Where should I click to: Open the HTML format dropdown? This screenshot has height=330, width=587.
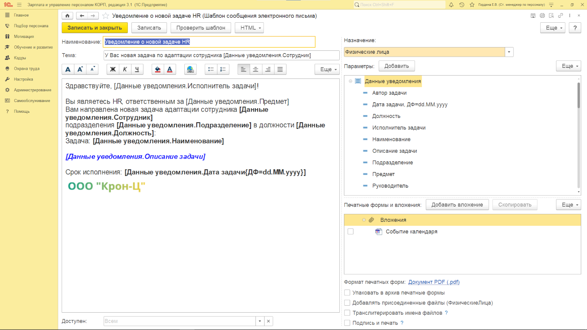click(x=249, y=28)
